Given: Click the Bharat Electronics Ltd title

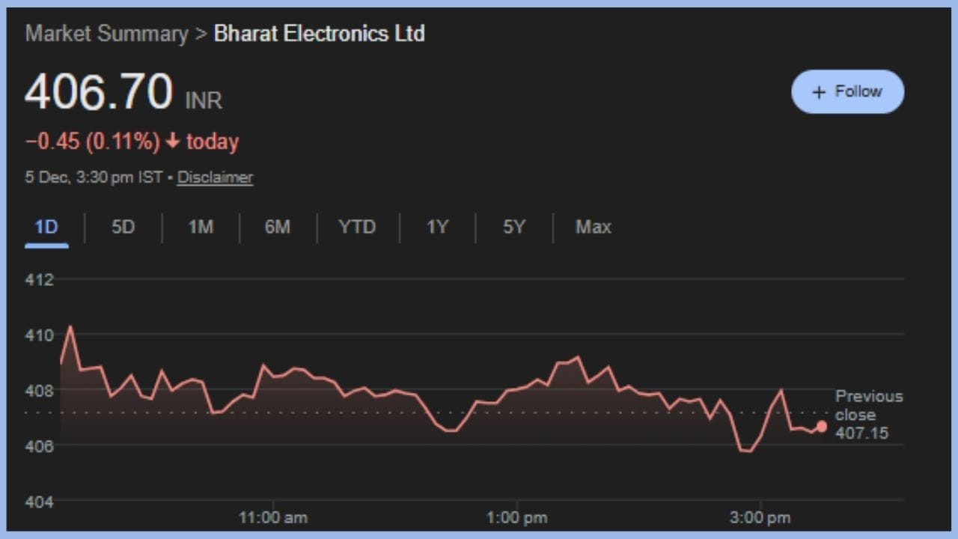Looking at the screenshot, I should (320, 34).
